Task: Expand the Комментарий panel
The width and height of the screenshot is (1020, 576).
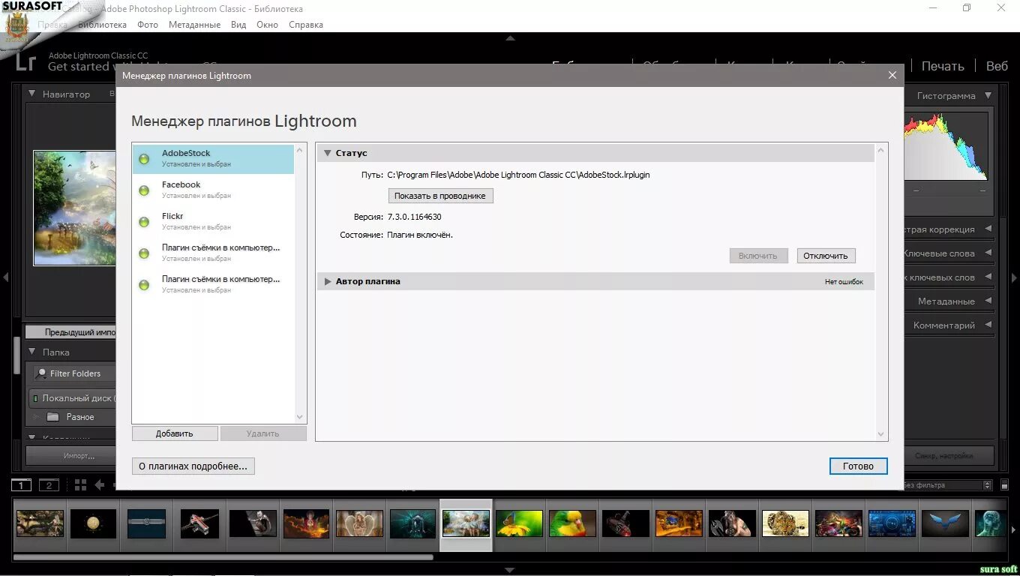Action: coord(988,325)
